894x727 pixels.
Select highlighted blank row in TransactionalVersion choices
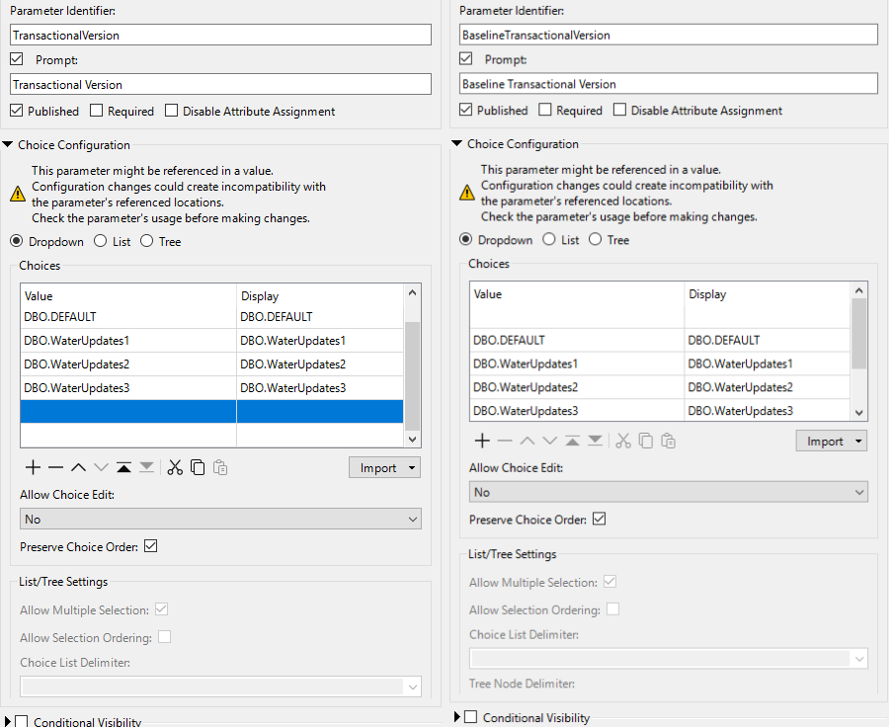click(211, 411)
